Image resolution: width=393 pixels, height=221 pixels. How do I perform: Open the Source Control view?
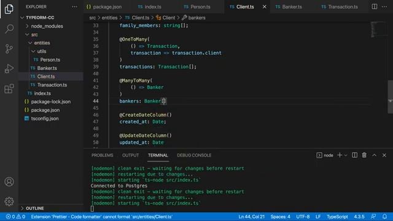pos(9,48)
